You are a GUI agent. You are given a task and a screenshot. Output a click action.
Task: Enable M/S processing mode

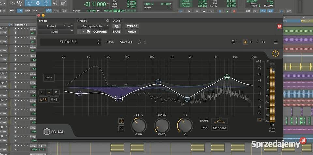tap(54, 99)
